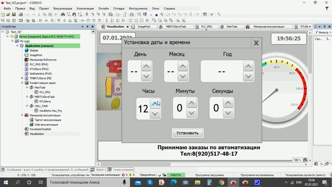
Task: Close the date and time dialog
Action: [256, 43]
